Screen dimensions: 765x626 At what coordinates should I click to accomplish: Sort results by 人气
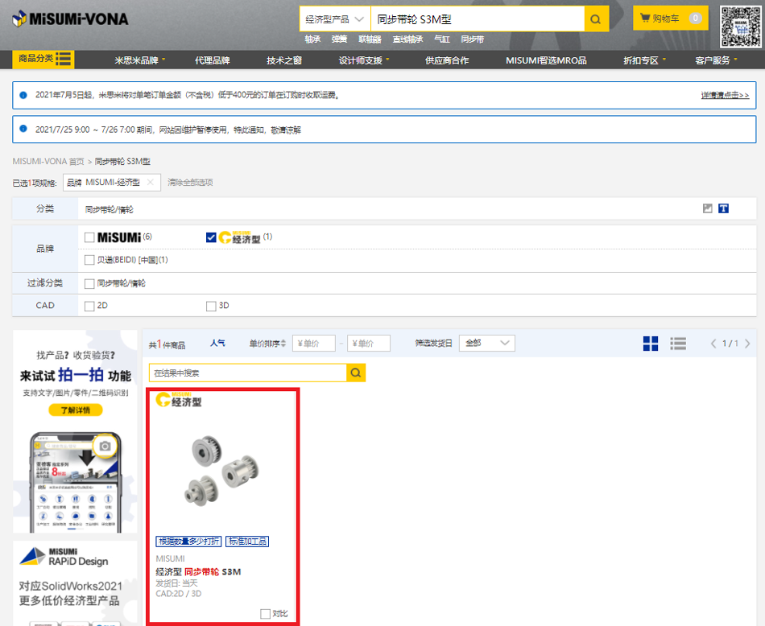(217, 344)
